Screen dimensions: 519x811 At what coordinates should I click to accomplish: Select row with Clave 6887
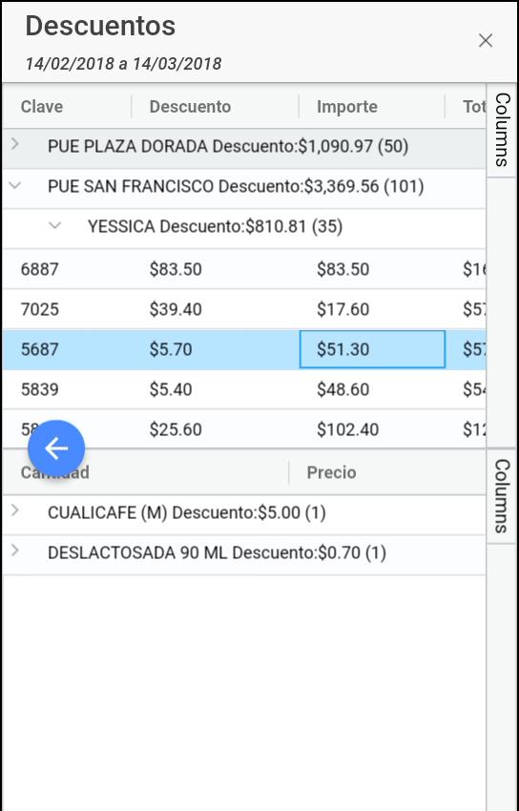pyautogui.click(x=244, y=269)
